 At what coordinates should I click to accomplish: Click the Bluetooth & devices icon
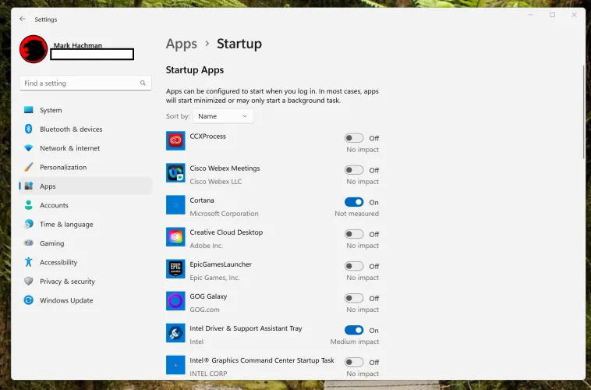[29, 129]
